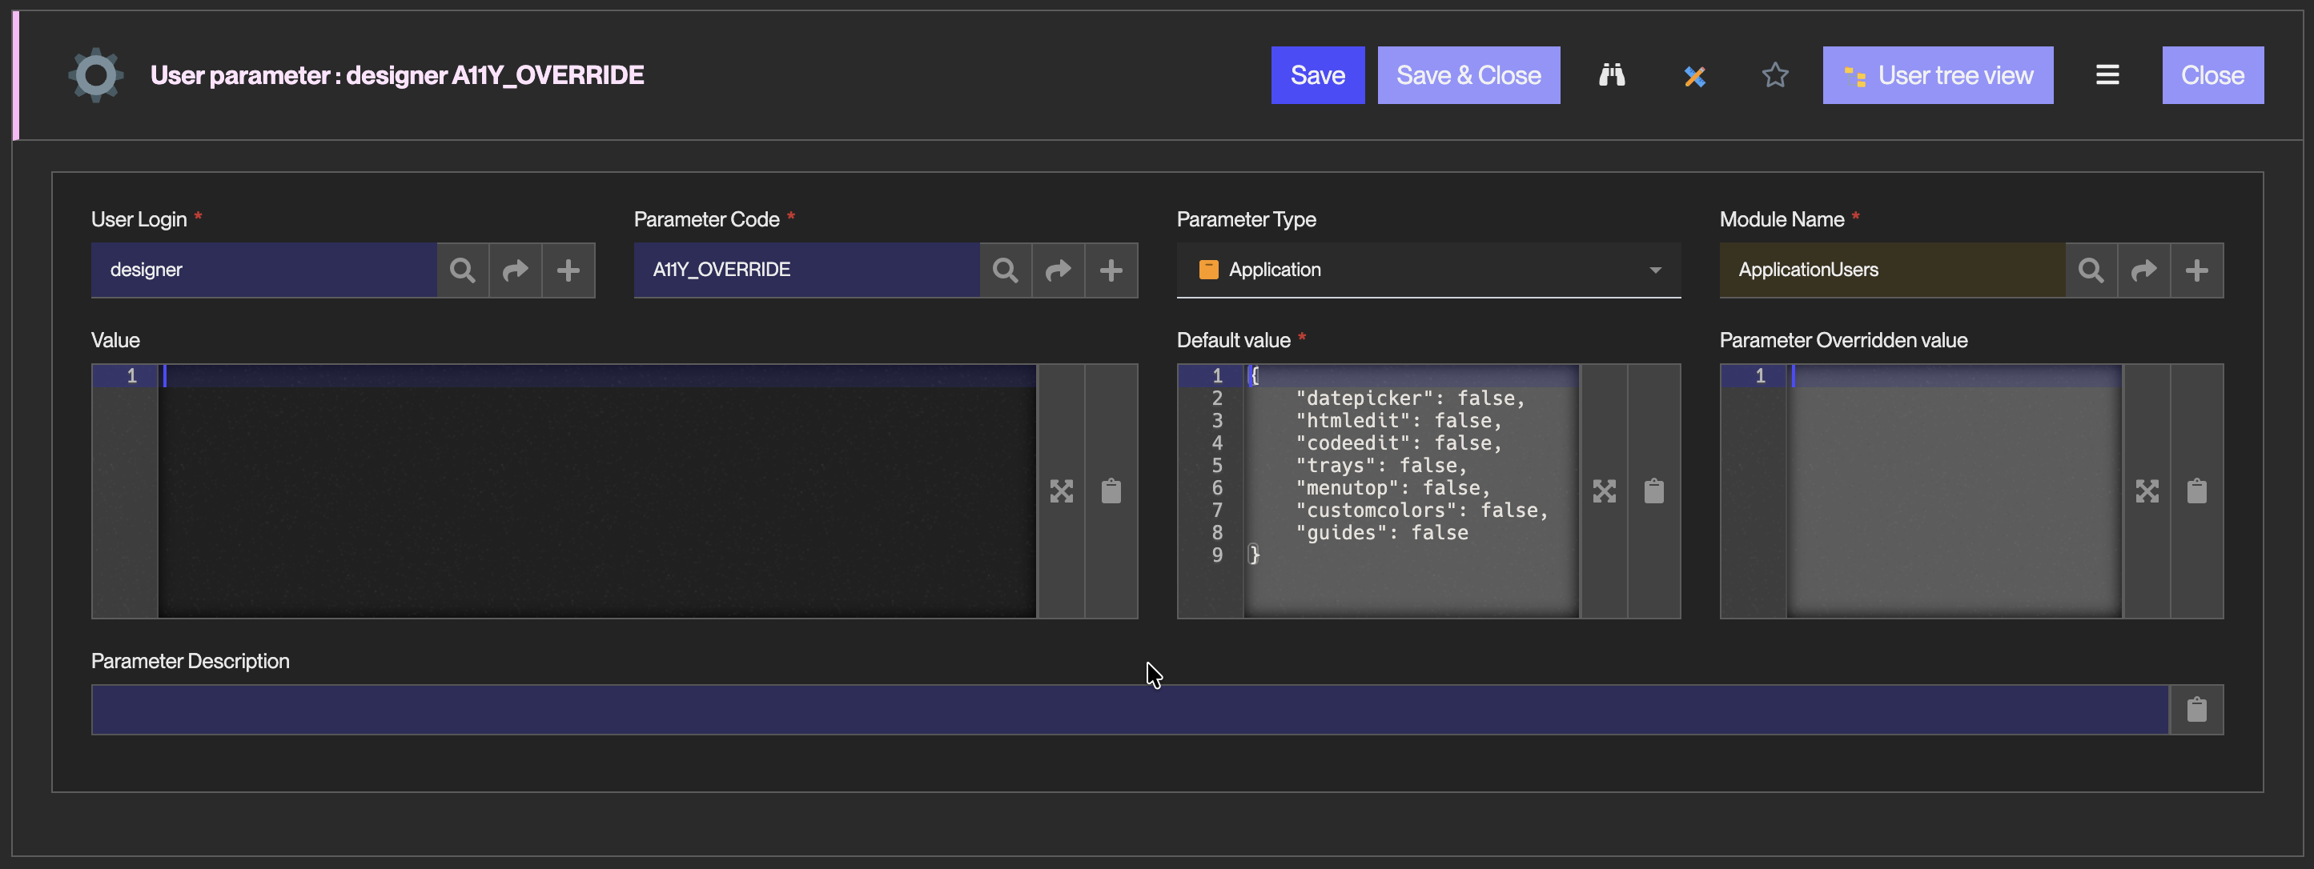This screenshot has height=869, width=2314.
Task: Click the "codeedit": false line
Action: (x=1398, y=443)
